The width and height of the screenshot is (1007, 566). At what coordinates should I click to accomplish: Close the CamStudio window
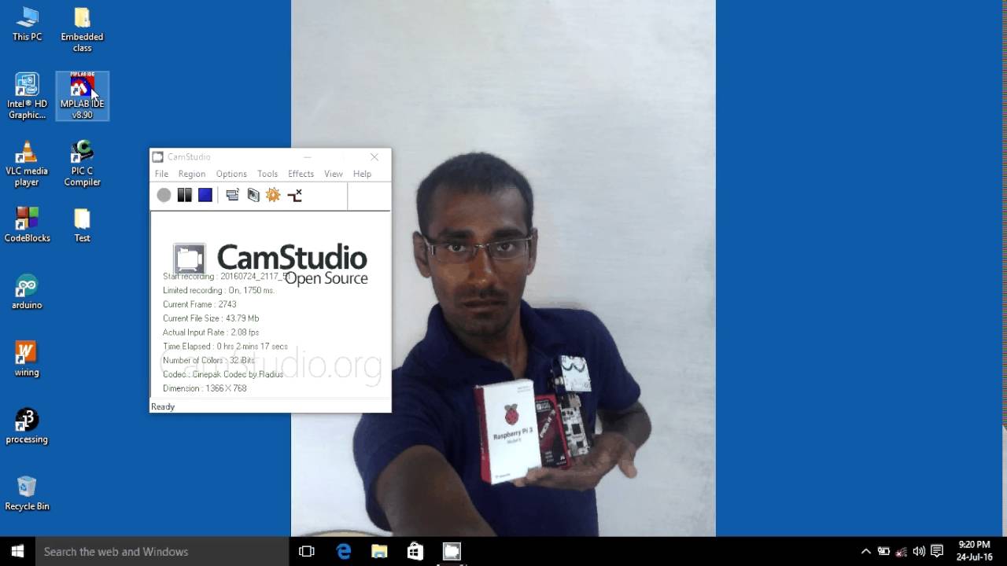[x=374, y=157]
